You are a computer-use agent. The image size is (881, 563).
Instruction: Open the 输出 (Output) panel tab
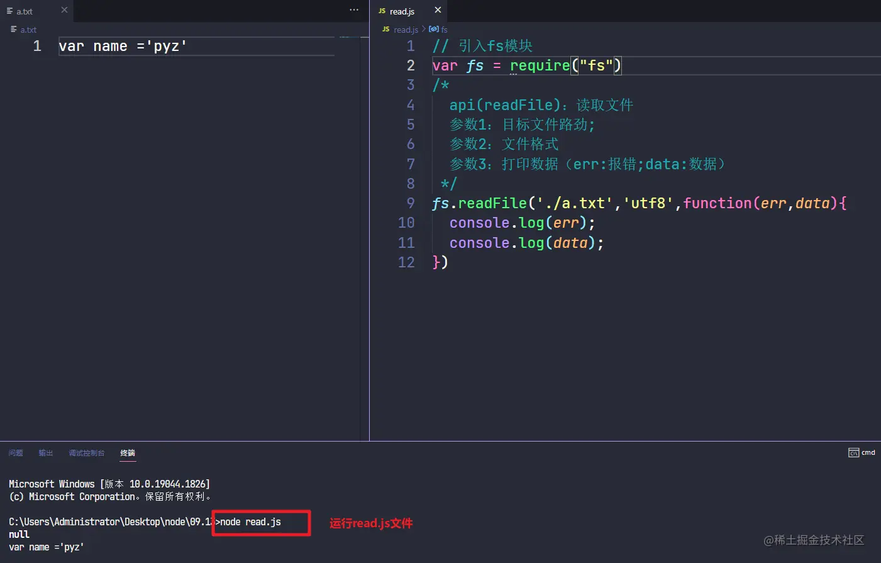click(46, 453)
